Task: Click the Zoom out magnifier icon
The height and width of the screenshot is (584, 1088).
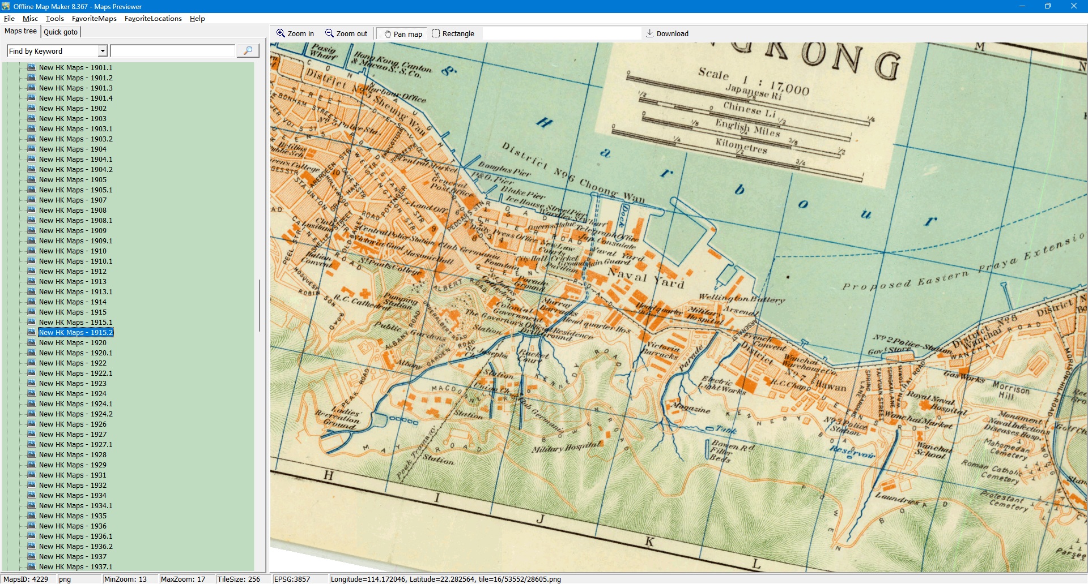Action: [329, 33]
